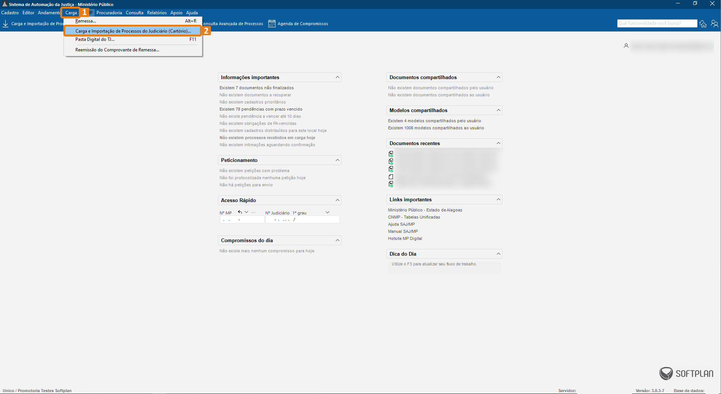Open the Ajuda SAJ/MP link
The width and height of the screenshot is (721, 394).
point(402,224)
